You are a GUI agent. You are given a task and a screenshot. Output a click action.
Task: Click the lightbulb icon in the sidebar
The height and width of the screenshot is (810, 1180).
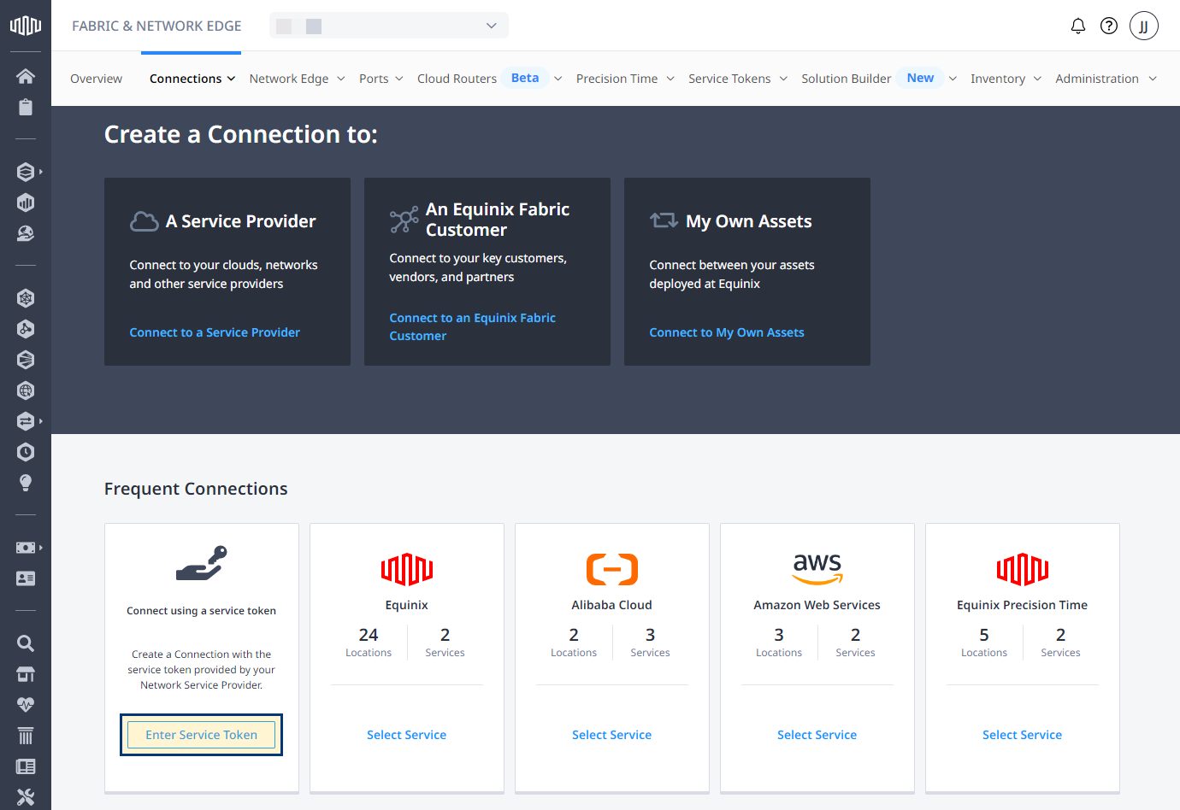(26, 483)
